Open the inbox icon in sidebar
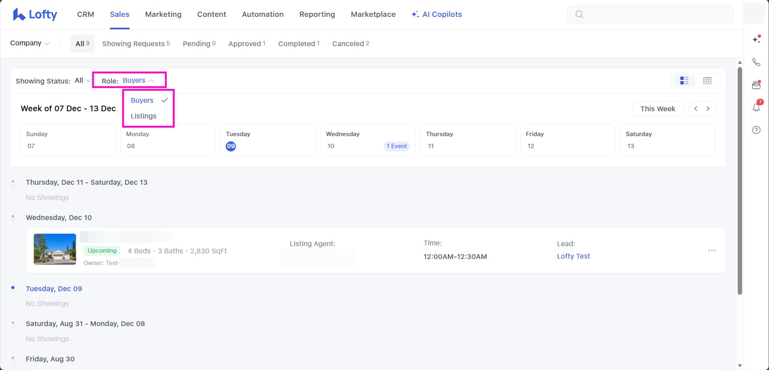Viewport: 769px width, 370px height. pyautogui.click(x=756, y=85)
